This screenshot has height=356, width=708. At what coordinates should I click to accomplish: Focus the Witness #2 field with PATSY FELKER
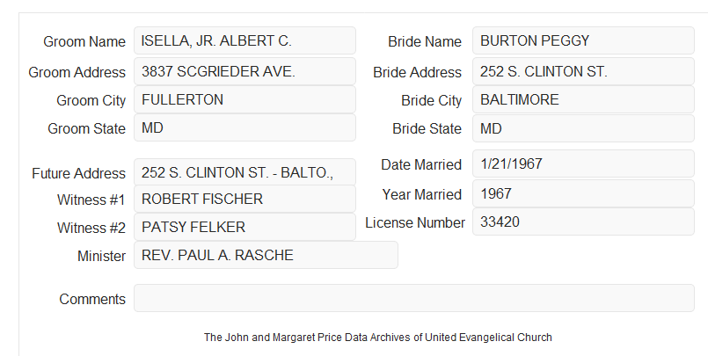click(x=245, y=227)
